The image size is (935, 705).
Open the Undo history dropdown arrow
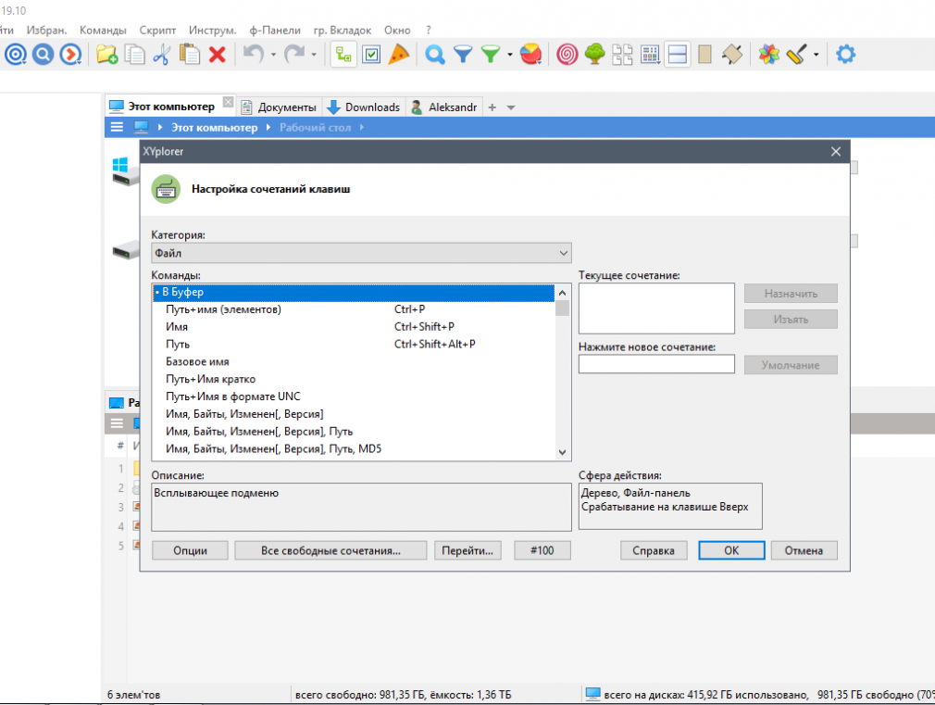coord(273,55)
